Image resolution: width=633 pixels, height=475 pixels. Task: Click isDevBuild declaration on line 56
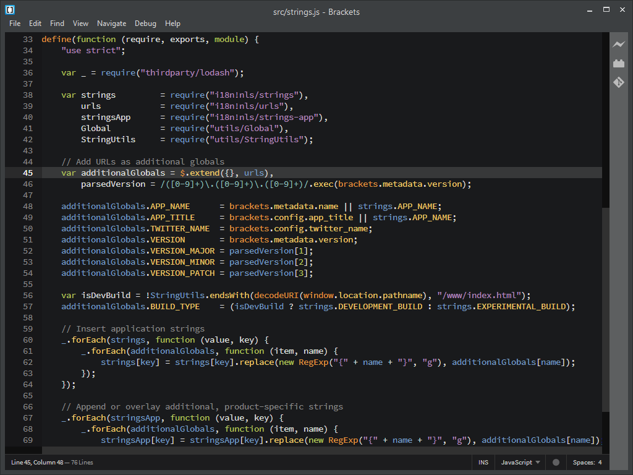coord(106,295)
